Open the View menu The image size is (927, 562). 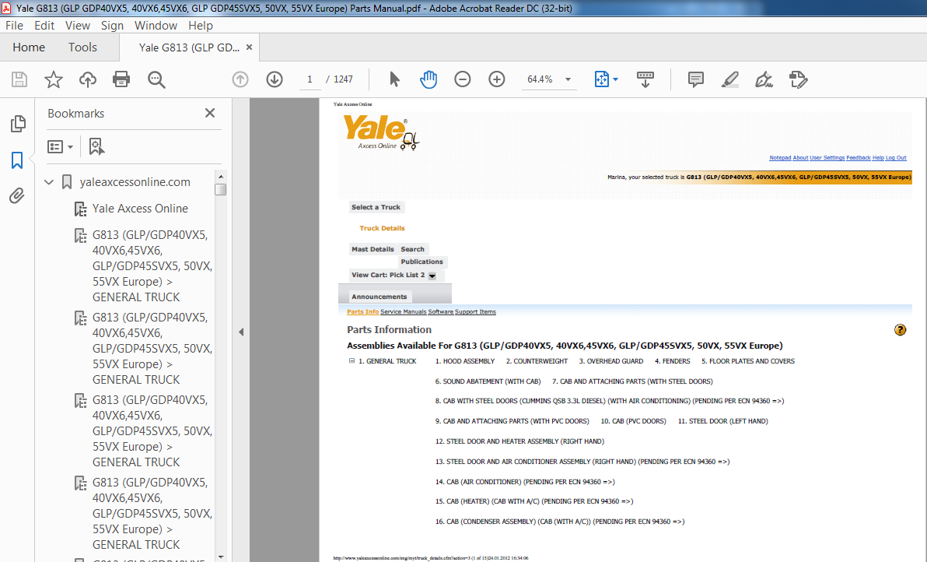(78, 26)
